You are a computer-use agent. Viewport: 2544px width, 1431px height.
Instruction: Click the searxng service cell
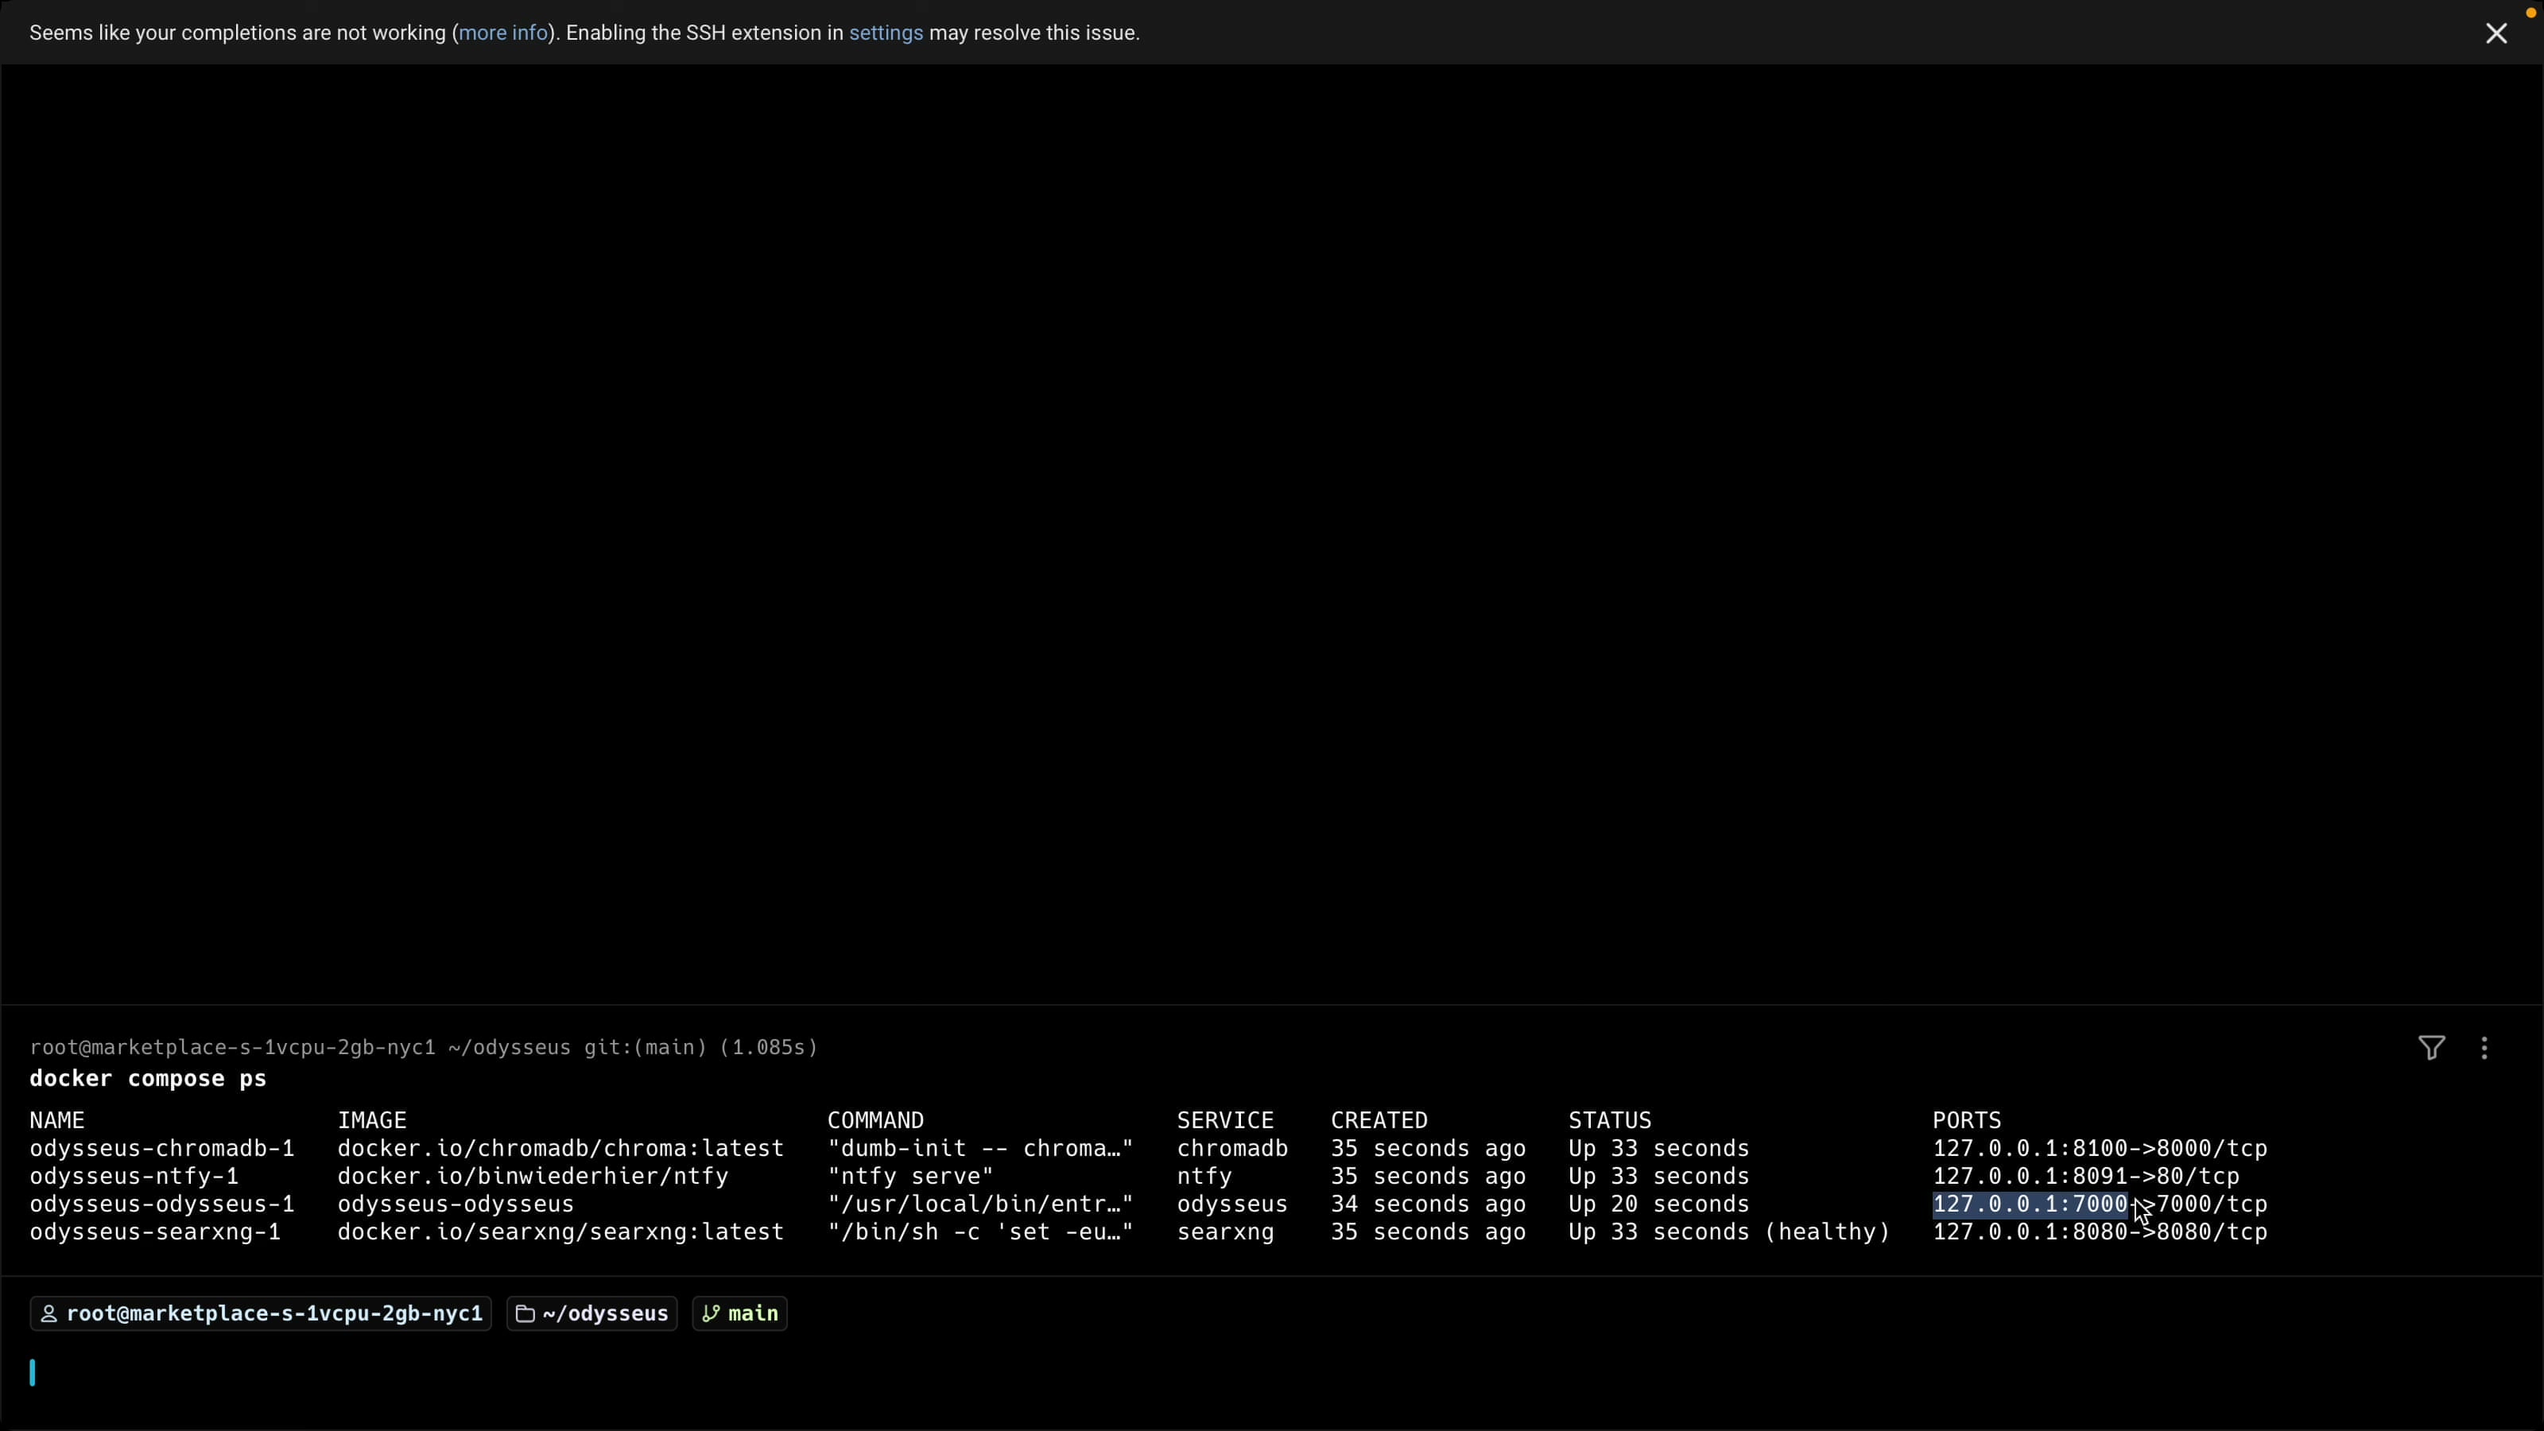click(x=1226, y=1231)
